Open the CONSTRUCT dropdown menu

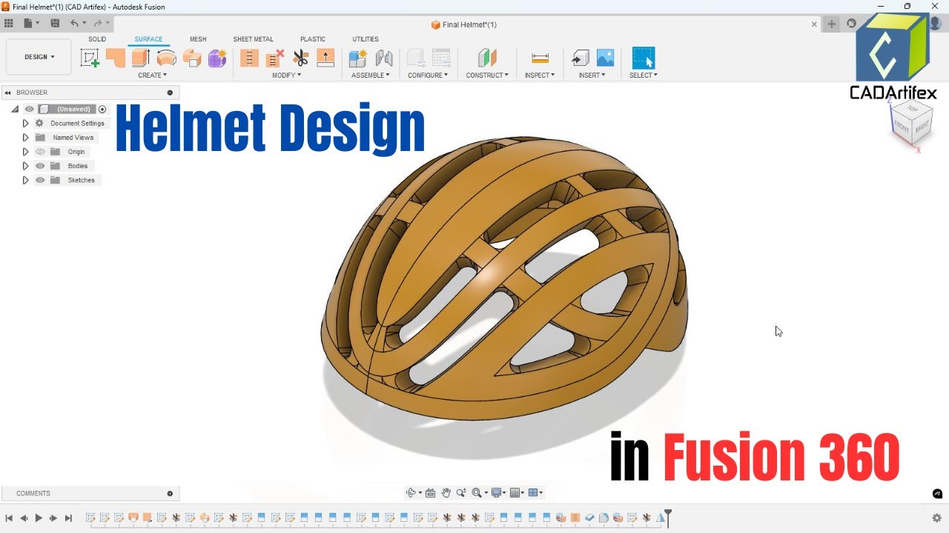pos(487,75)
